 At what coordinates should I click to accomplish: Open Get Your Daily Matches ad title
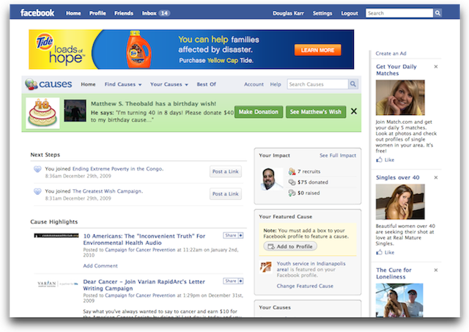pos(396,70)
